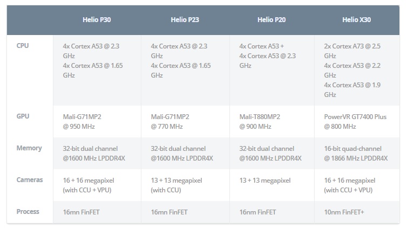Select the Process row label
The width and height of the screenshot is (408, 229).
[28, 212]
